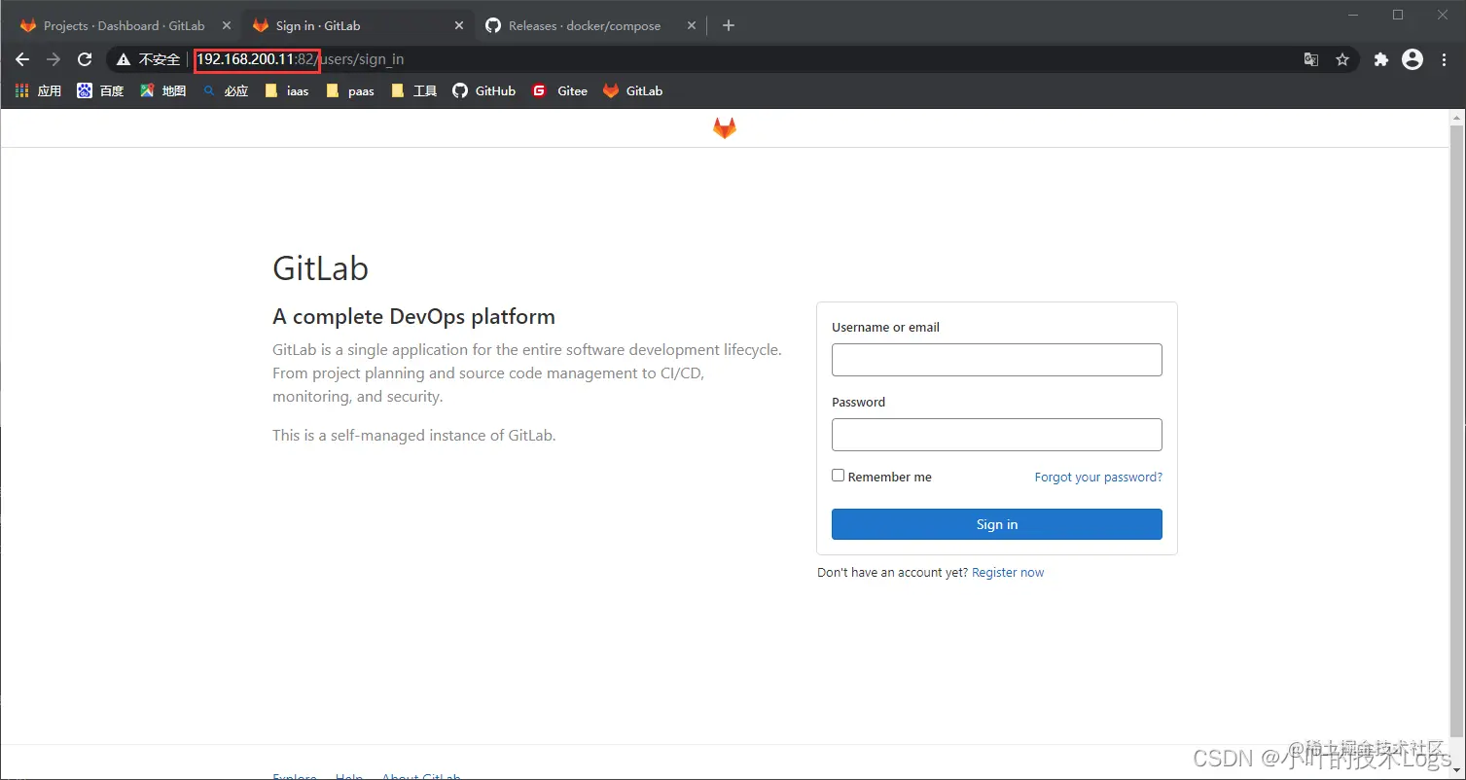The image size is (1466, 780).
Task: Open the Gitee bookmark
Action: (559, 90)
